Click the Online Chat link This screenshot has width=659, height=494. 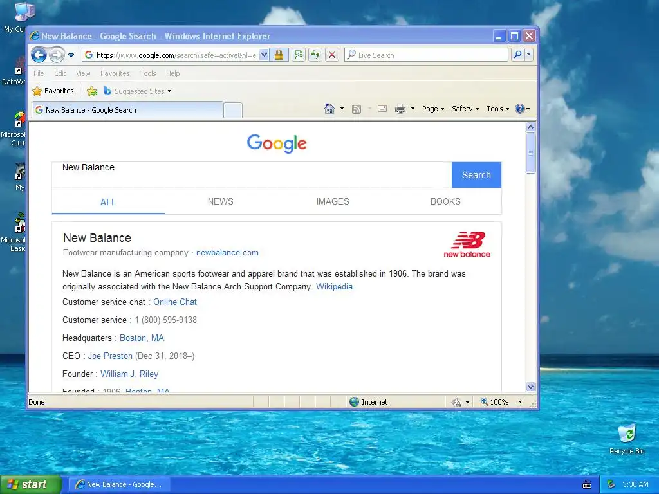coord(175,302)
